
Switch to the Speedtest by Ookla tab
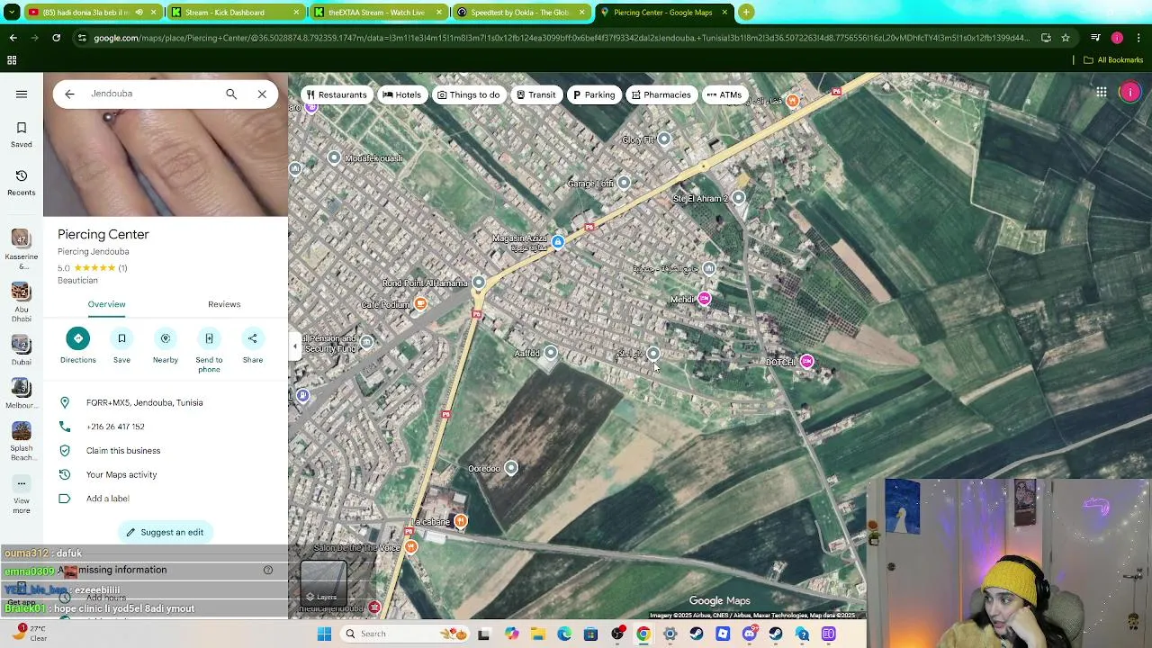pos(522,13)
